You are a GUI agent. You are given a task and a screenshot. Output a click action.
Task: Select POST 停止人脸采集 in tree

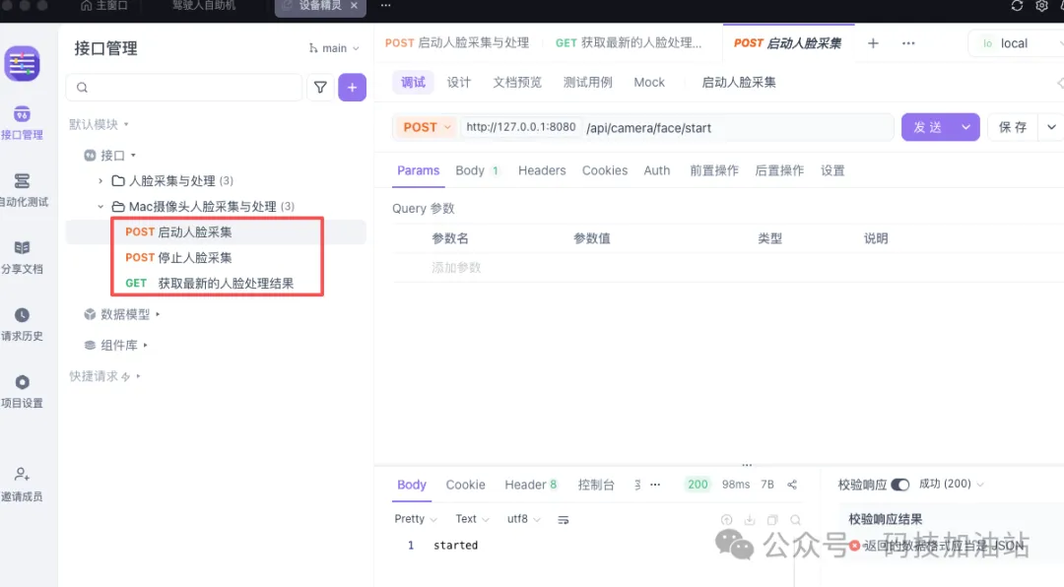pos(178,258)
